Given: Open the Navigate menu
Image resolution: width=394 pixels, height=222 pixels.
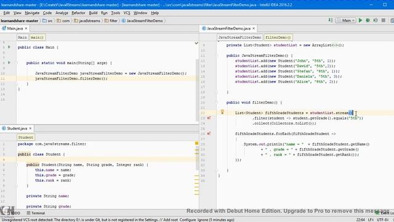Looking at the screenshot, I should point(32,13).
